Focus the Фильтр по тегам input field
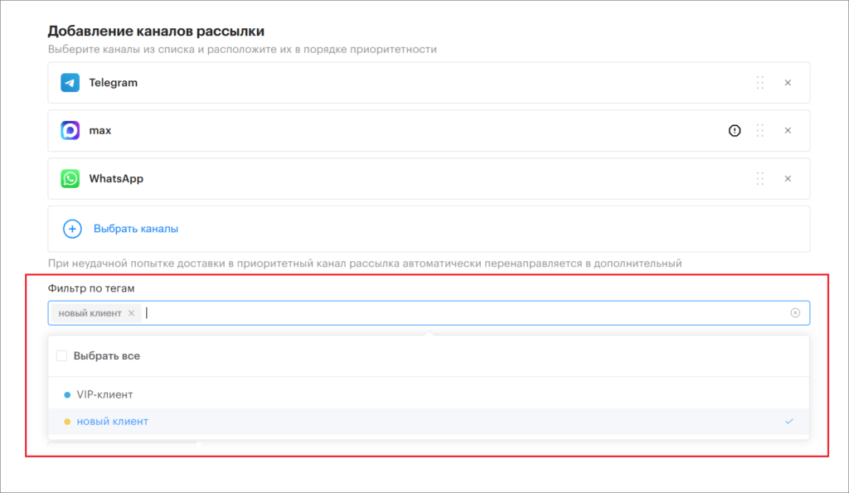Image resolution: width=849 pixels, height=493 pixels. pos(429,313)
